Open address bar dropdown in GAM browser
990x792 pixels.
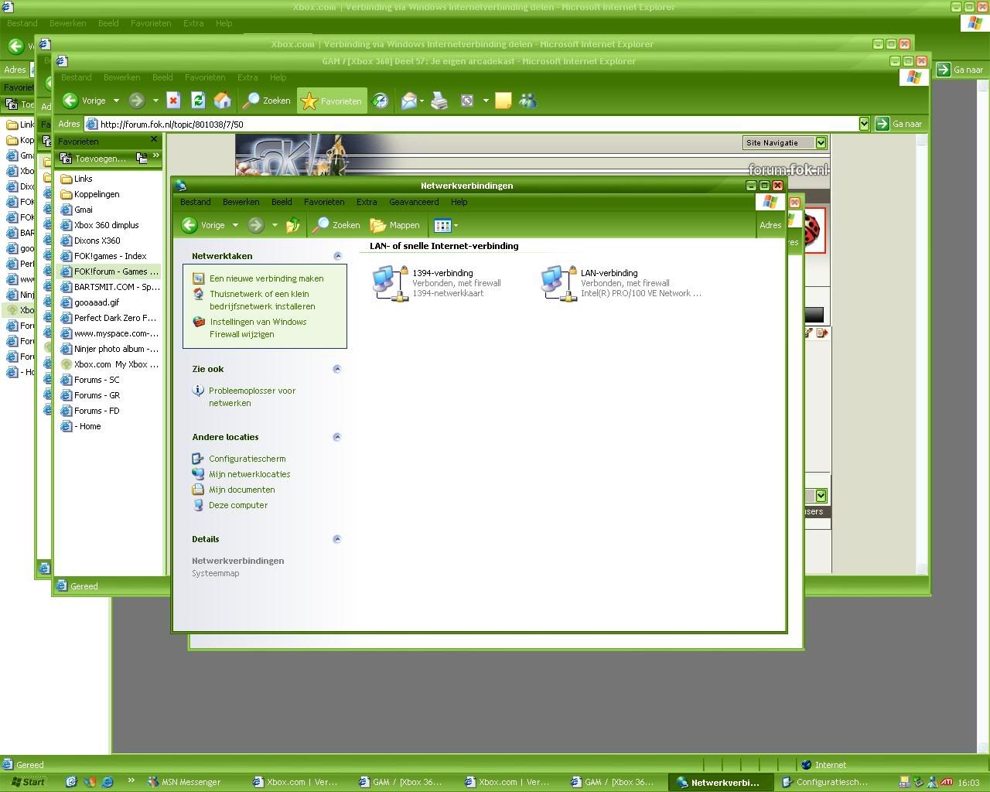(864, 124)
